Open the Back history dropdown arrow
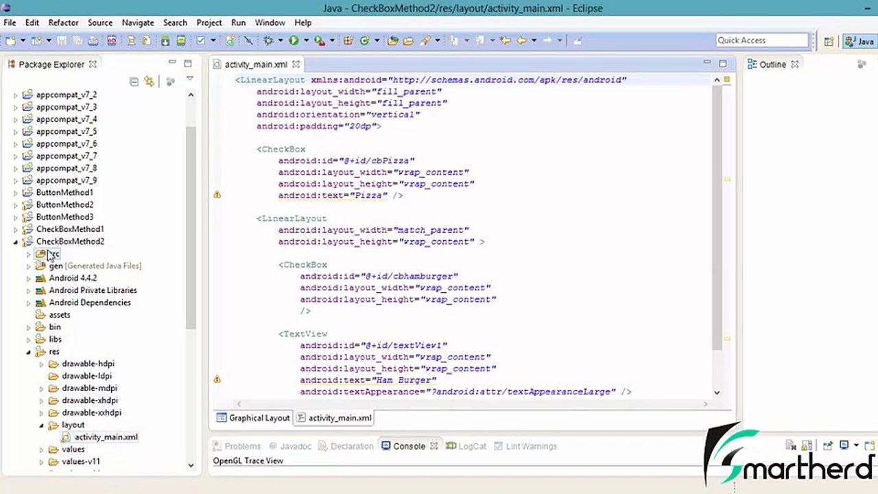Screen dimensions: 878x494 click(534, 40)
